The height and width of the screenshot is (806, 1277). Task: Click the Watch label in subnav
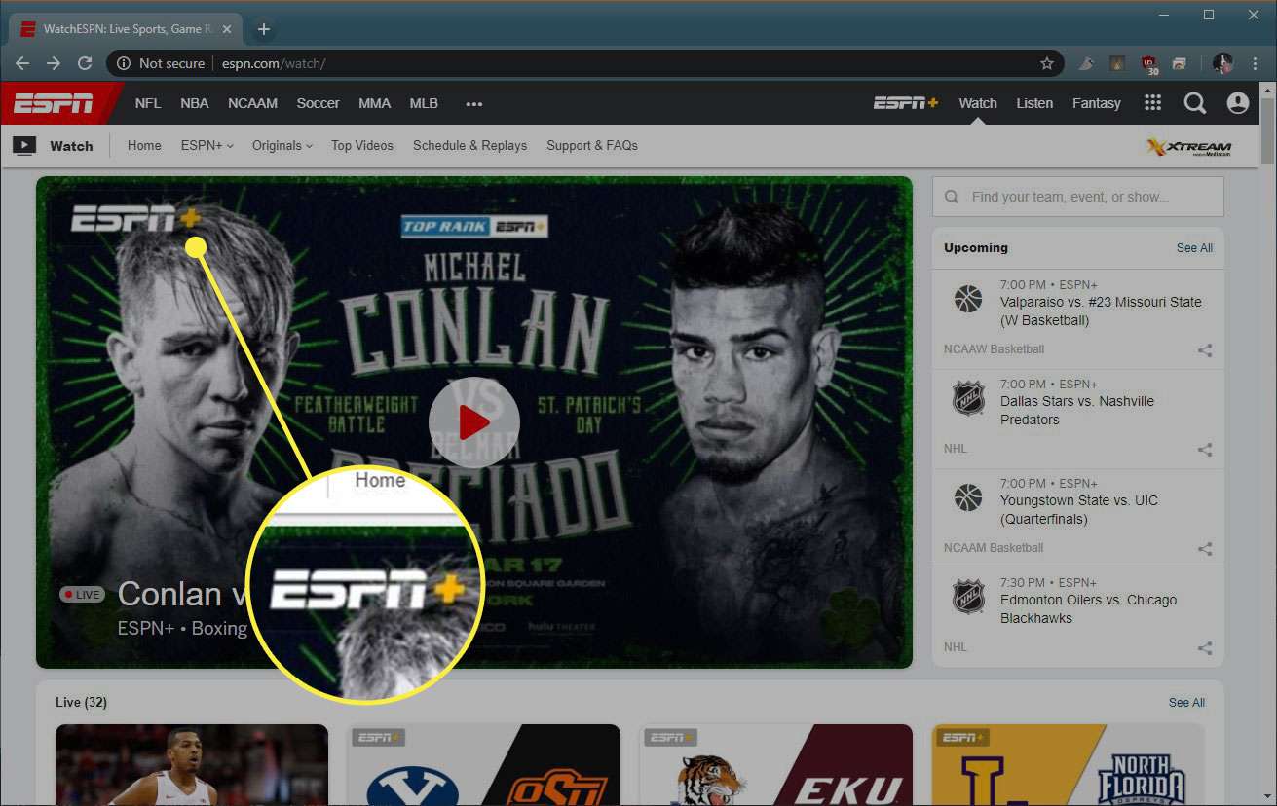click(x=71, y=146)
